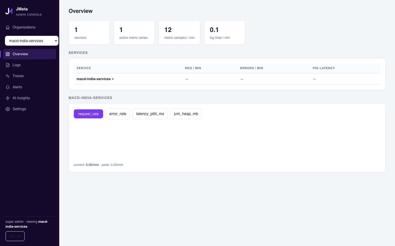This screenshot has height=246, width=395.
Task: Click the metric samples / min card
Action: 179,33
